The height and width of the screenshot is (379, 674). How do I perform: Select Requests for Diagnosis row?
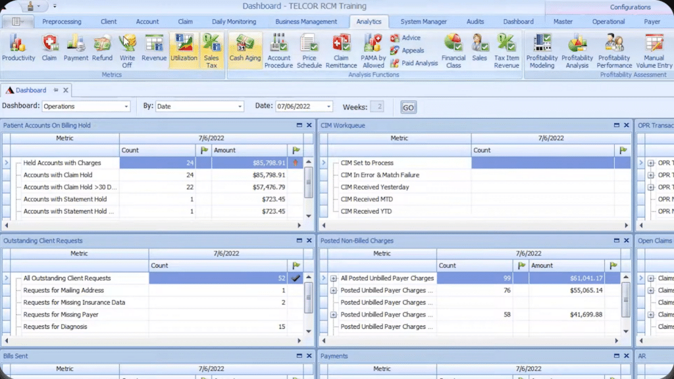pyautogui.click(x=157, y=326)
